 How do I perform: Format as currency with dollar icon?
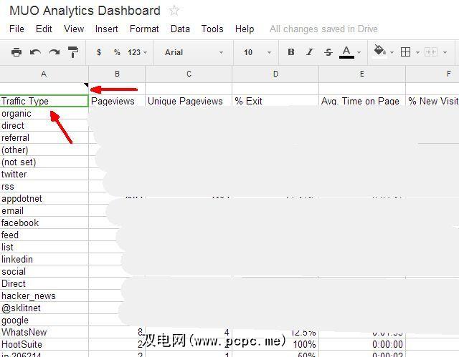(99, 52)
